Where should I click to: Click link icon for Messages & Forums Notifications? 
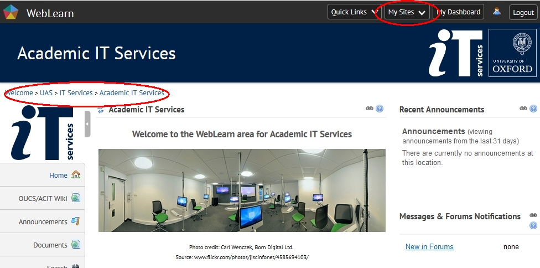click(x=533, y=215)
